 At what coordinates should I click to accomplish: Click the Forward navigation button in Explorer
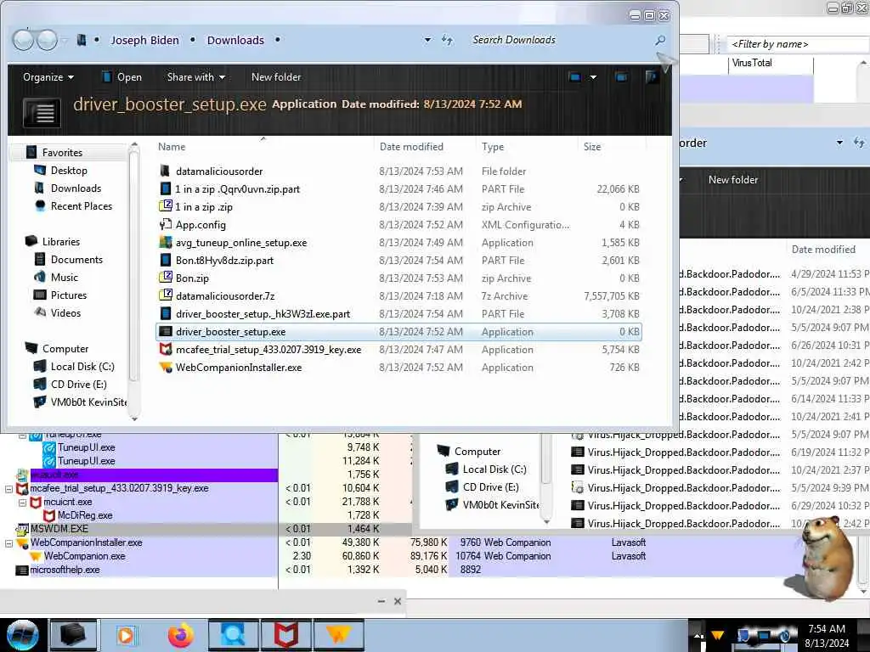48,40
